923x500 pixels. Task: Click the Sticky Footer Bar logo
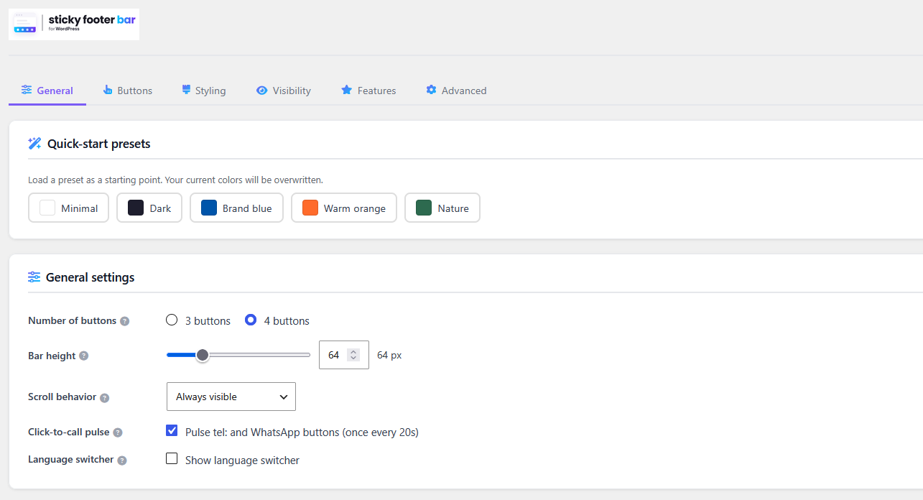pyautogui.click(x=74, y=24)
